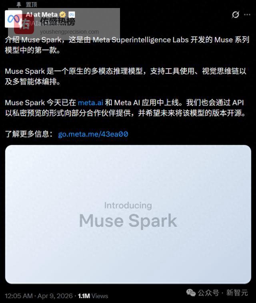This screenshot has width=256, height=303.
Task: Click the paragraph about 原生的多模态推理模型
Action: coord(126,76)
